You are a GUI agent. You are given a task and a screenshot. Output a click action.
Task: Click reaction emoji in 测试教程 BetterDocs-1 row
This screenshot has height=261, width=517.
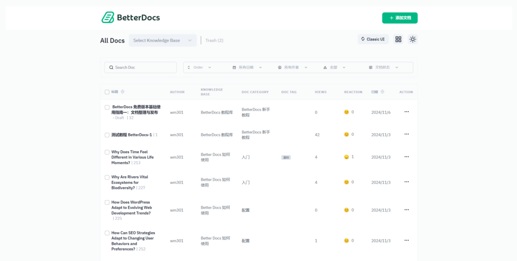click(x=346, y=134)
